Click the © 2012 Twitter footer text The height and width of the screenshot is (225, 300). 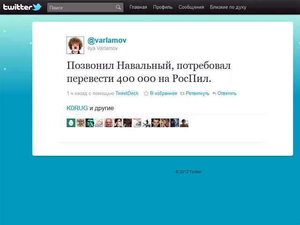click(x=188, y=172)
